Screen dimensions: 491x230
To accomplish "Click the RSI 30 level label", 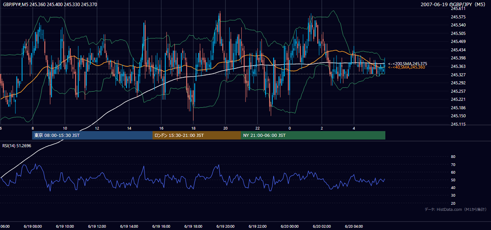I will (453, 195).
